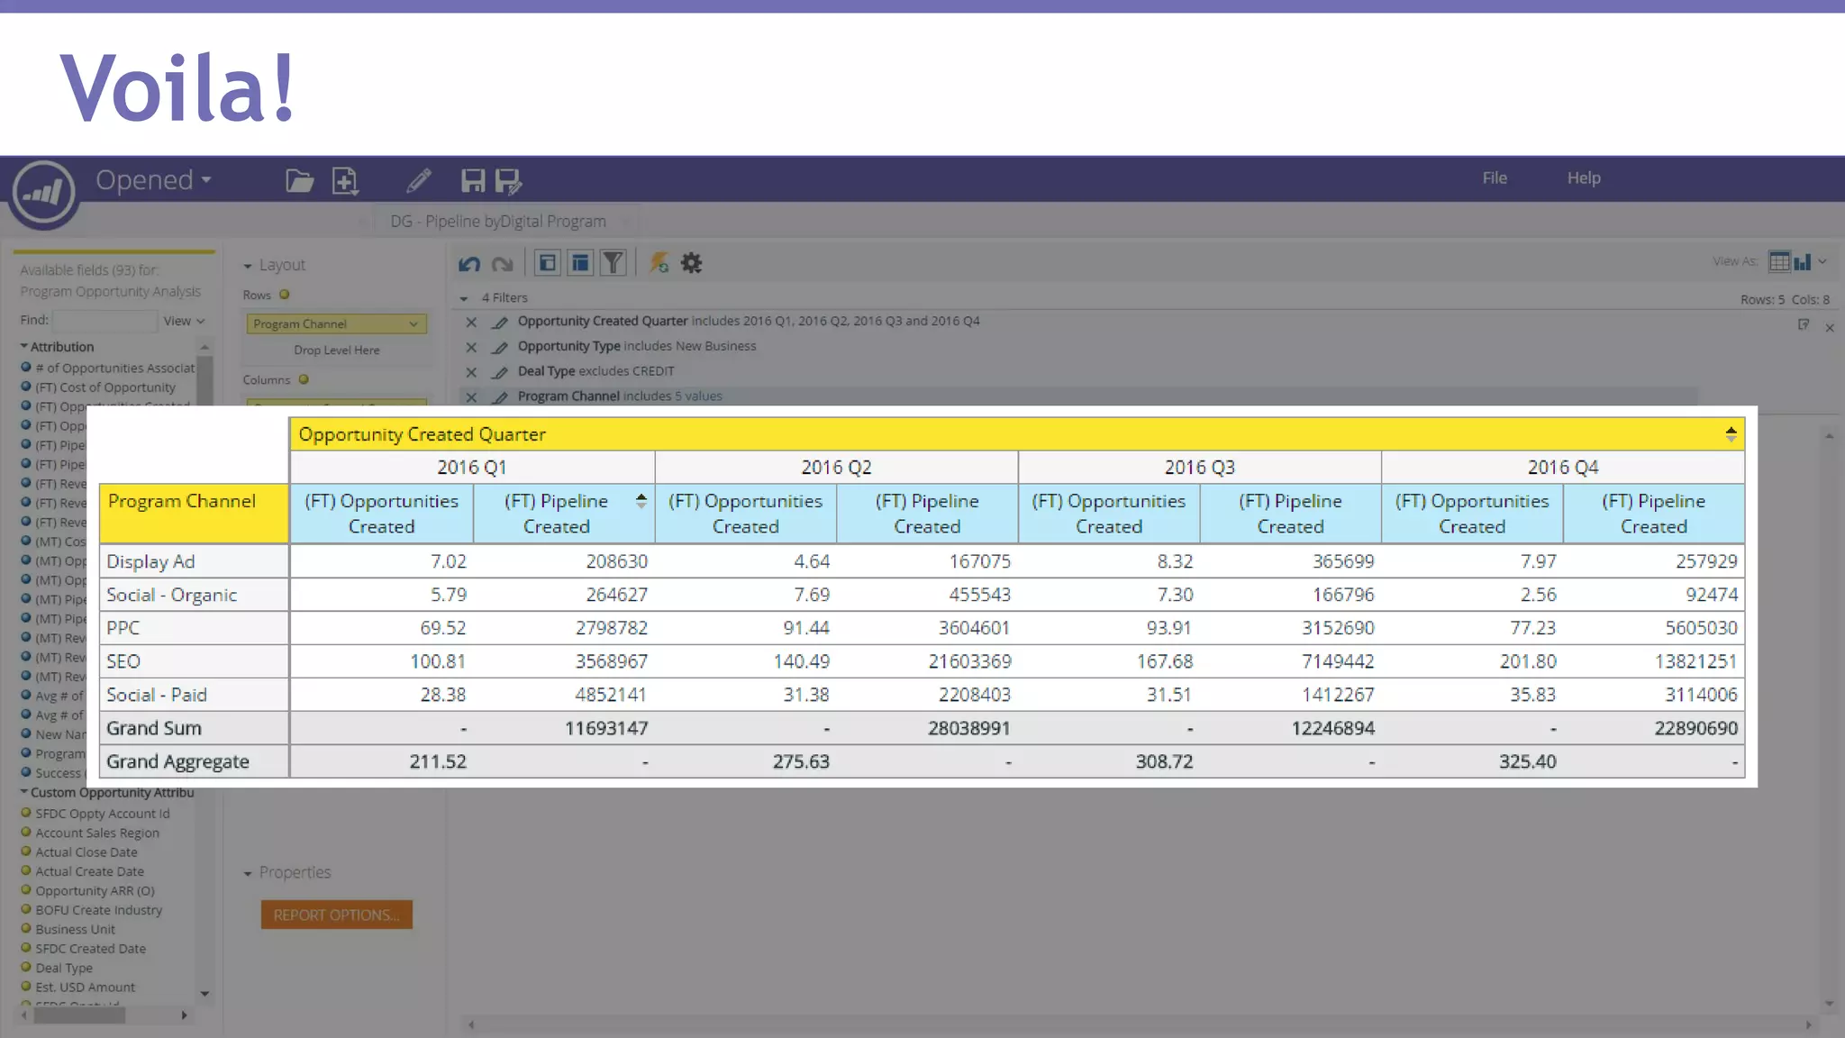This screenshot has width=1845, height=1038.
Task: Click the undo arrow icon
Action: (469, 264)
